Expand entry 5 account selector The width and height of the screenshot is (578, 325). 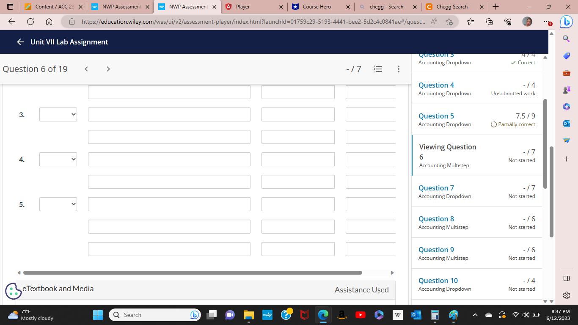pos(58,204)
